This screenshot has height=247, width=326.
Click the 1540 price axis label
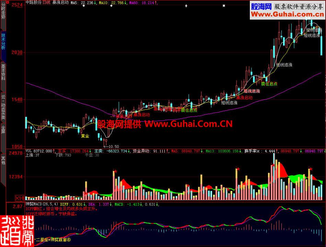17,100
